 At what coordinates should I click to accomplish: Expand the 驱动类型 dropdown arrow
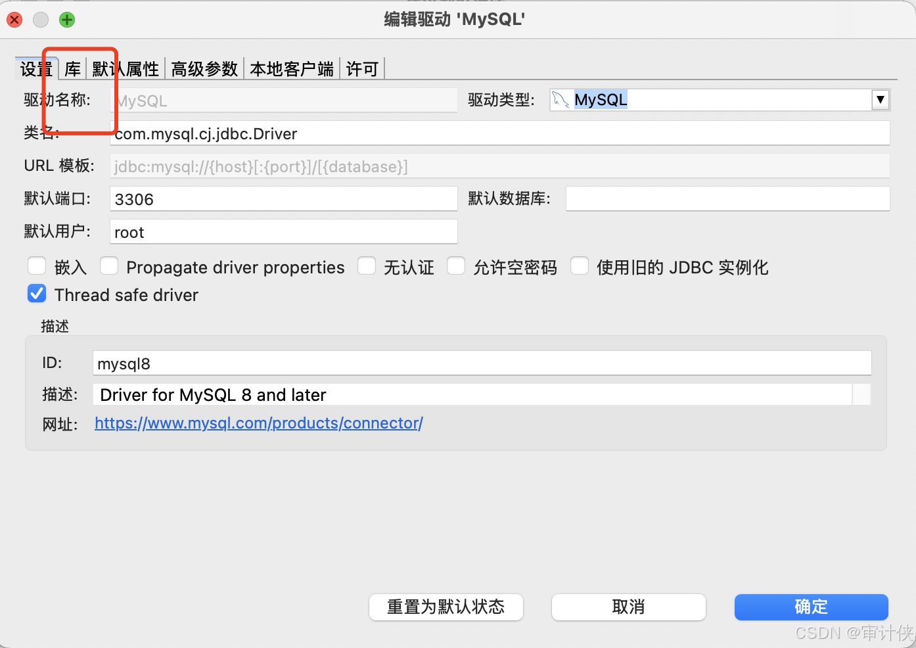pyautogui.click(x=880, y=100)
